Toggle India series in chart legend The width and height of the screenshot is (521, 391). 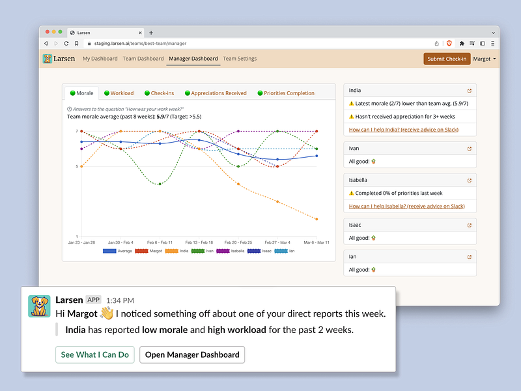(176, 251)
